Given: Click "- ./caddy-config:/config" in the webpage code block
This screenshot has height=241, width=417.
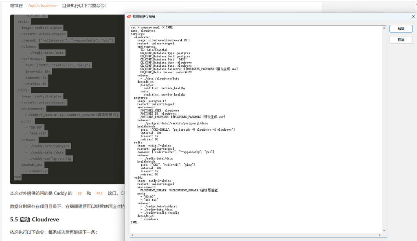Looking at the screenshot, I should [x=48, y=158].
